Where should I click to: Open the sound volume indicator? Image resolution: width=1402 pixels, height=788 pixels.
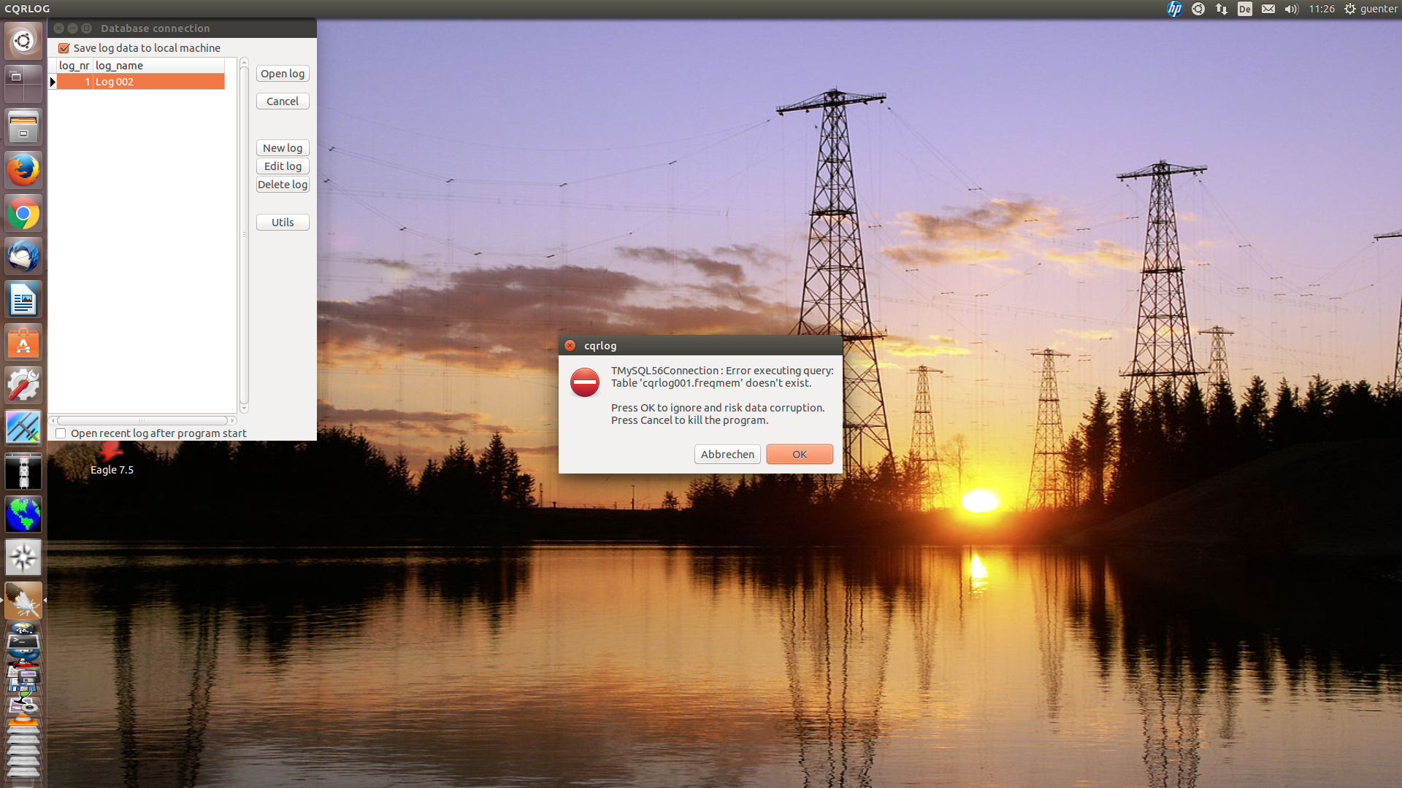tap(1292, 9)
